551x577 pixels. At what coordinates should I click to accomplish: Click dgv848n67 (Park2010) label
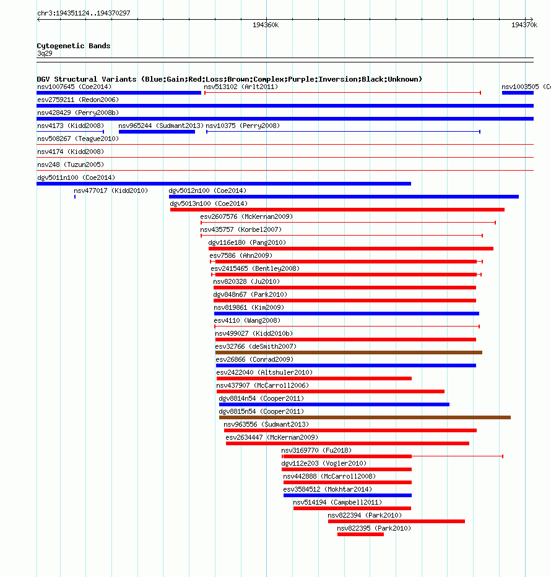pyautogui.click(x=250, y=294)
